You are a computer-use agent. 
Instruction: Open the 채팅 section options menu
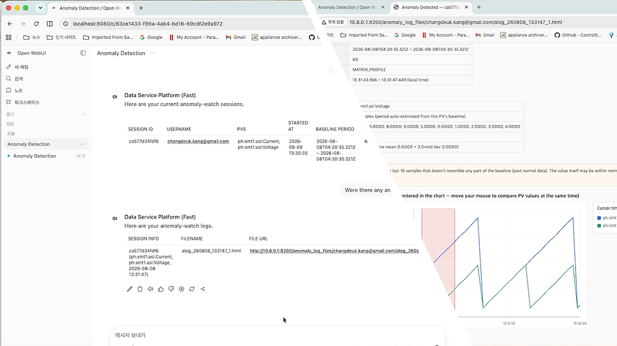pyautogui.click(x=84, y=124)
